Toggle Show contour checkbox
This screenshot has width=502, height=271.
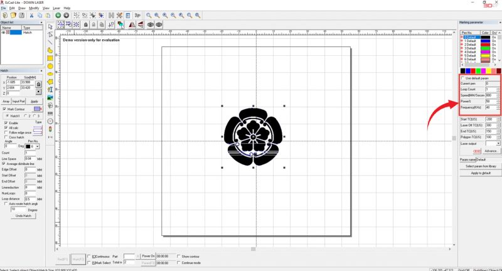(179, 257)
